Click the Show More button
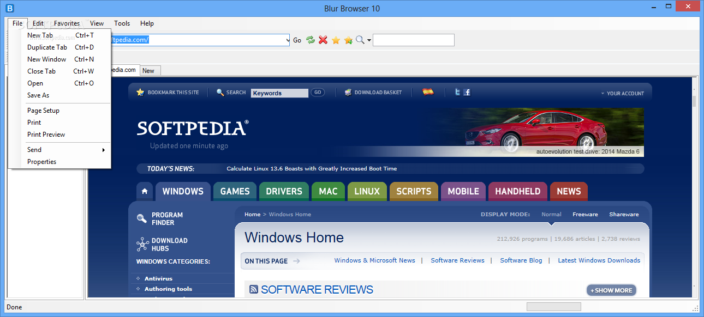This screenshot has width=704, height=317. (x=611, y=290)
